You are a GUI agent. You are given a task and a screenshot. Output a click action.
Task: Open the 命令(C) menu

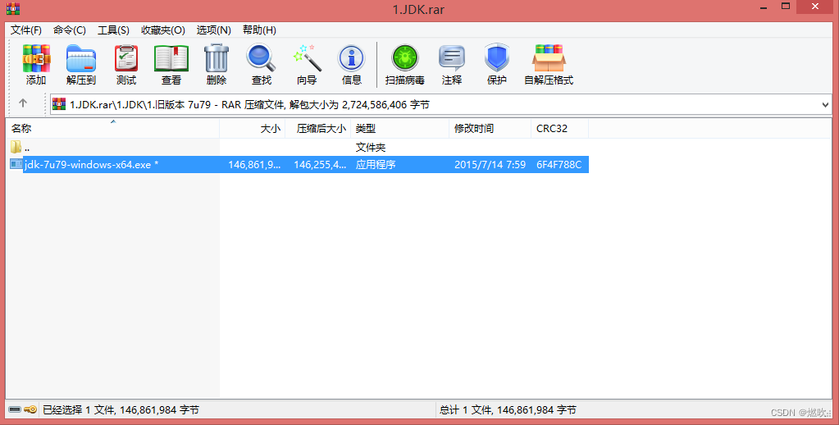point(70,30)
